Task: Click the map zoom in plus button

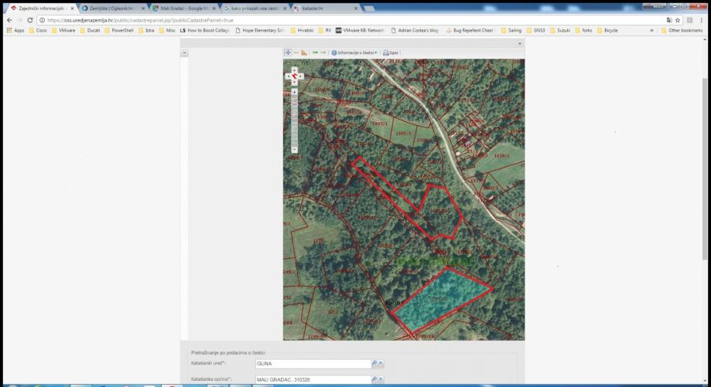Action: [294, 91]
